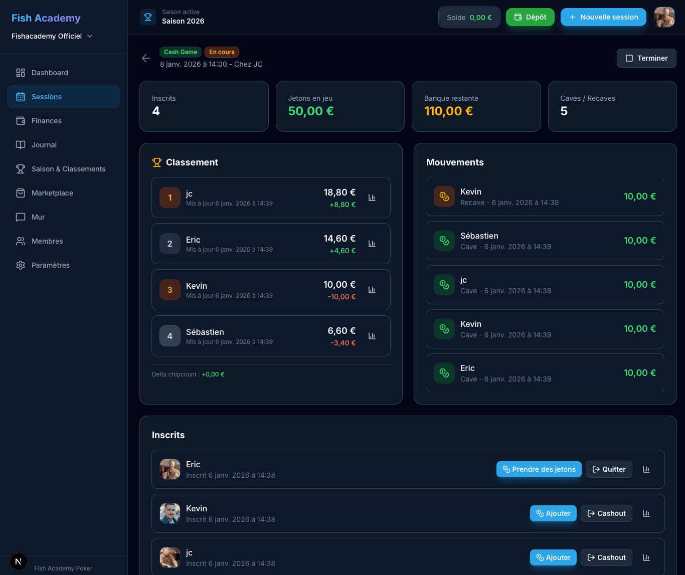This screenshot has width=685, height=575.
Task: Open stats chart icon for Kevin ranking
Action: 372,290
